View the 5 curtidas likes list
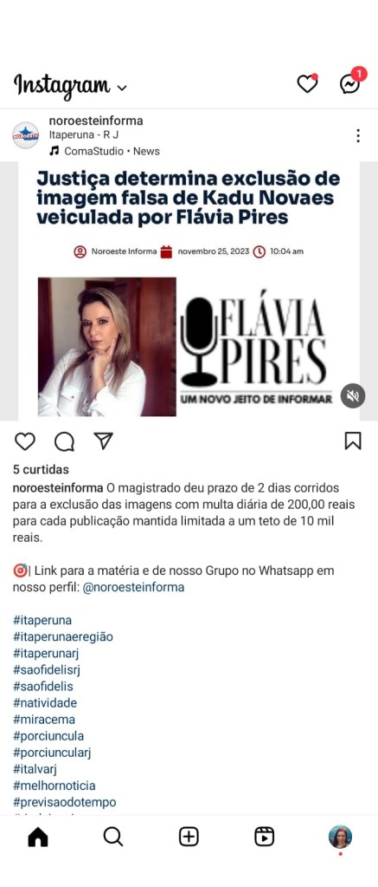The image size is (378, 887). tap(41, 470)
